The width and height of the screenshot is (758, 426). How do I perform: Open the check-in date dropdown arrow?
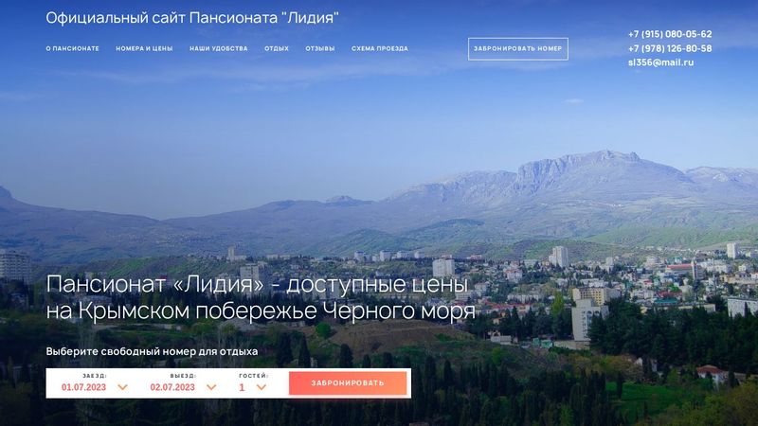(123, 387)
